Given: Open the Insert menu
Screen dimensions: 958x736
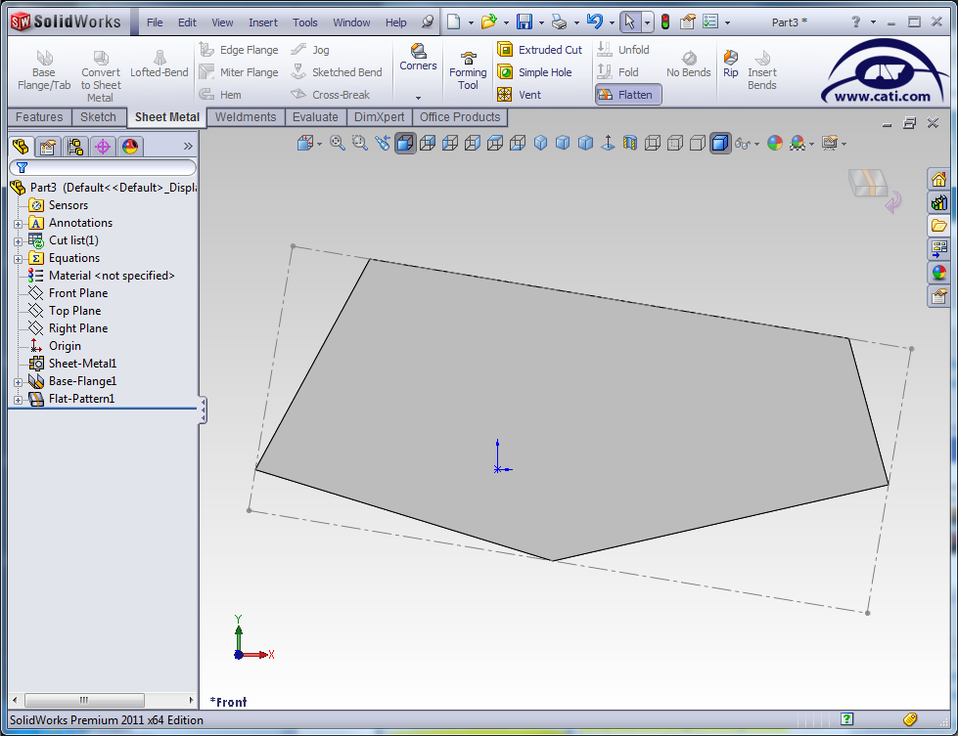Looking at the screenshot, I should (x=262, y=22).
